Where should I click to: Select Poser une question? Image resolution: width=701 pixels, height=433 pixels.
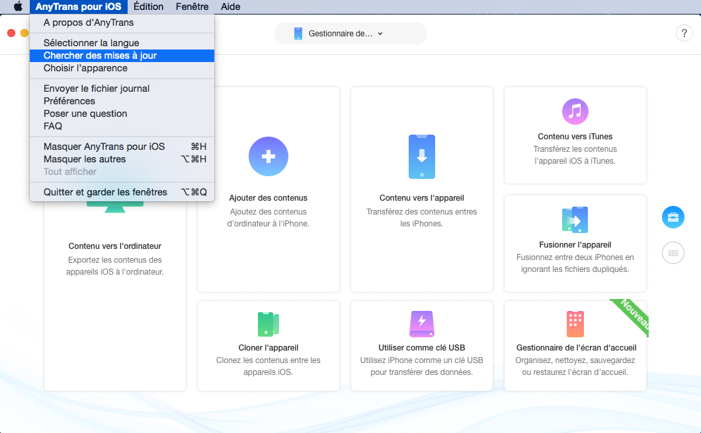(122, 114)
